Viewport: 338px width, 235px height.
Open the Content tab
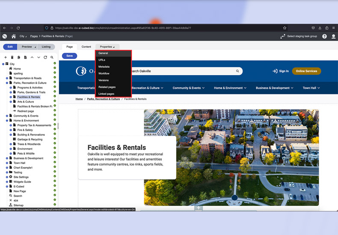86,47
